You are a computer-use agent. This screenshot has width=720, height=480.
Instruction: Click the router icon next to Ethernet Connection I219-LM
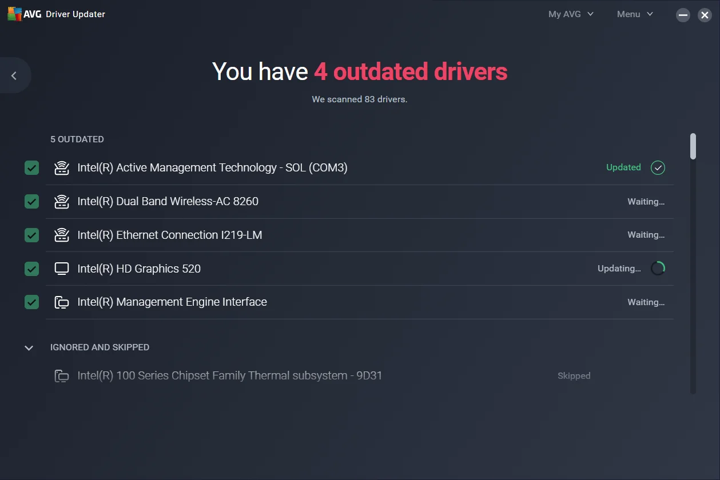point(61,235)
